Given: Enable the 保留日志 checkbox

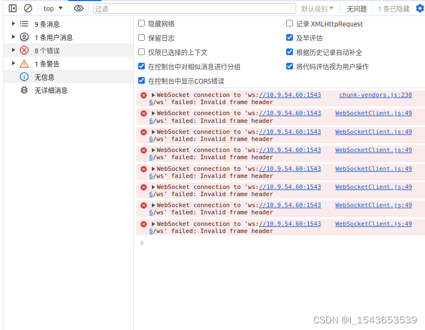Looking at the screenshot, I should click(141, 37).
